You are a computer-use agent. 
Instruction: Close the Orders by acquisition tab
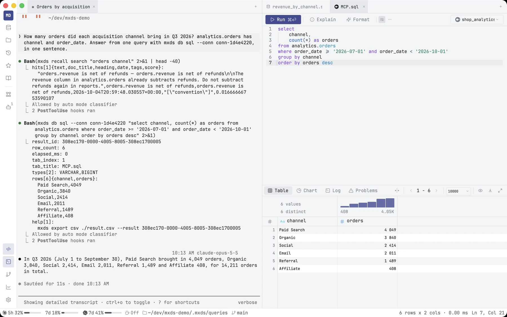click(94, 7)
